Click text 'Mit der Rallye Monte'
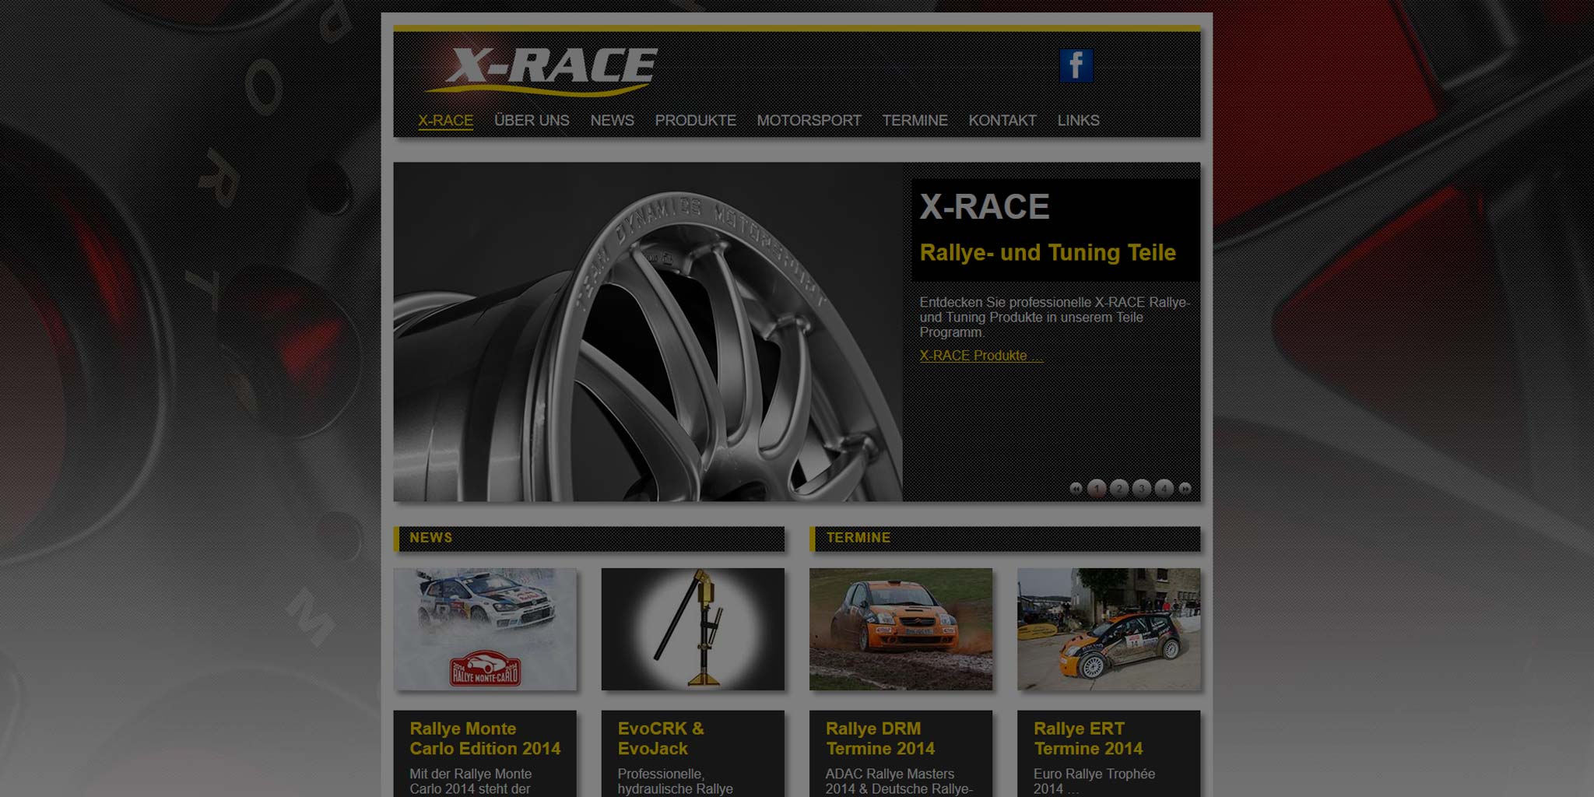This screenshot has width=1594, height=797. click(471, 774)
